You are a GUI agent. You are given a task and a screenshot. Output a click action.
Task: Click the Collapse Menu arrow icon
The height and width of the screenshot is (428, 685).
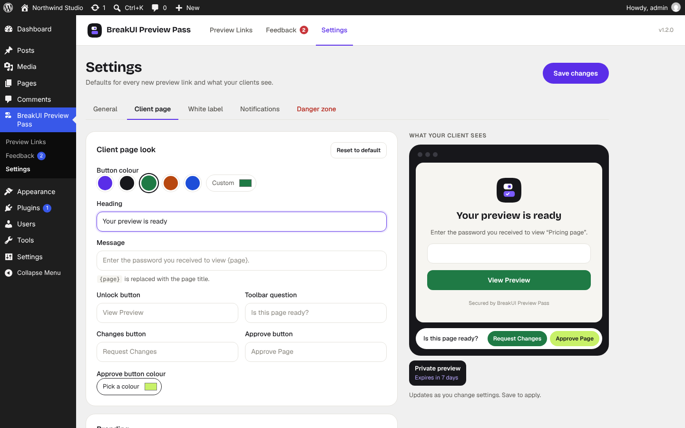9,273
